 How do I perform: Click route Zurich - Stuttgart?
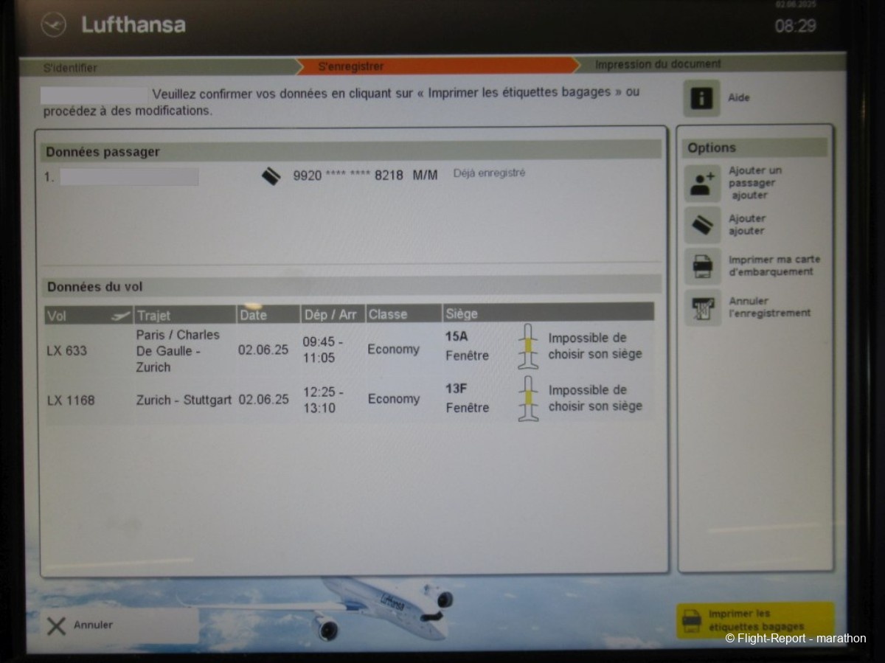184,400
